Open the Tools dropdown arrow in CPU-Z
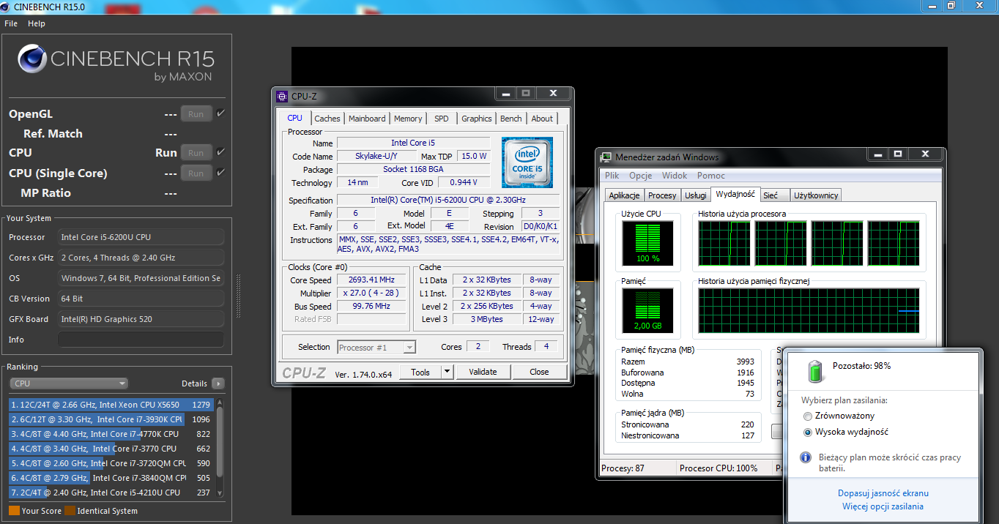999x524 pixels. tap(447, 372)
